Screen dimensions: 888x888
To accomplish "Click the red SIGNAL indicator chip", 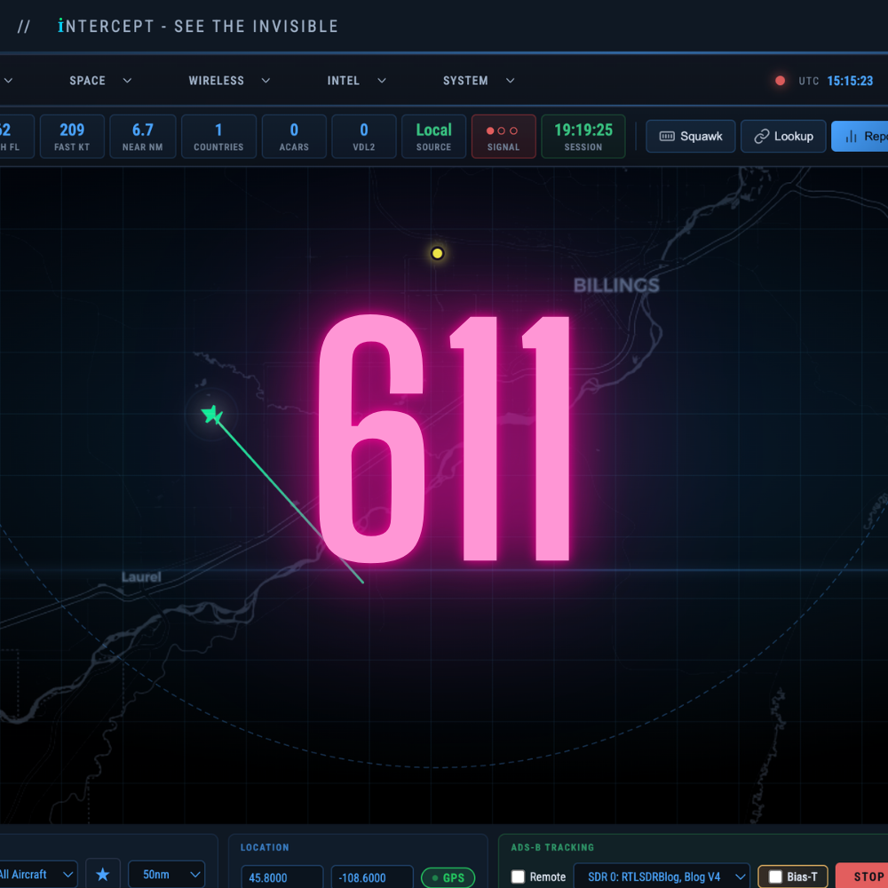I will pyautogui.click(x=503, y=136).
